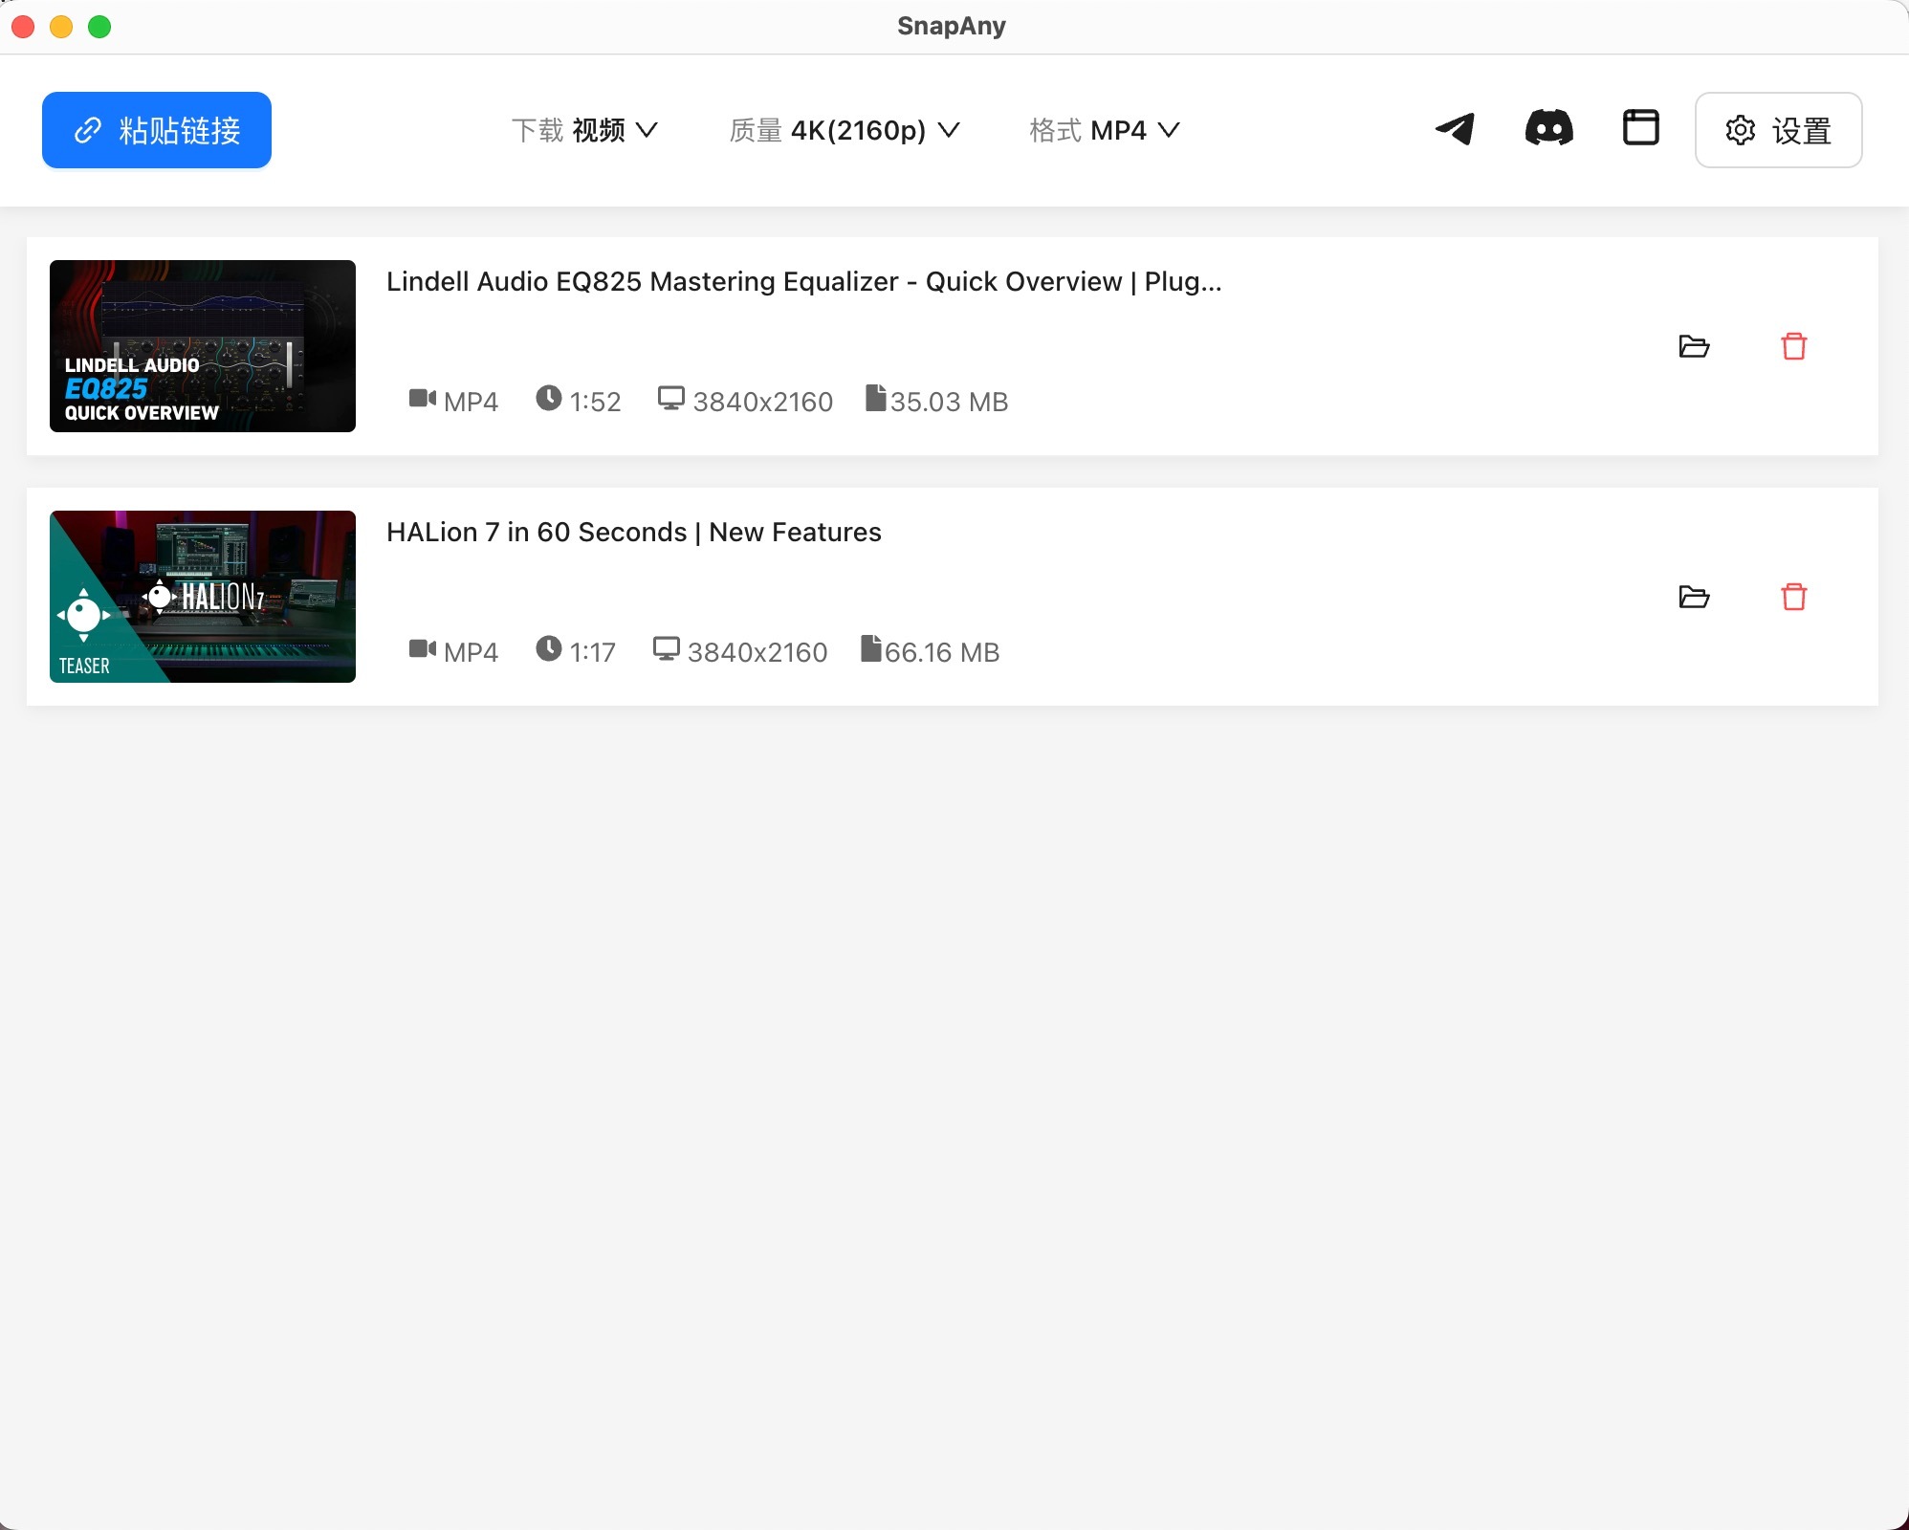1909x1530 pixels.
Task: Click MP4 format label of Lindell video
Action: click(471, 402)
